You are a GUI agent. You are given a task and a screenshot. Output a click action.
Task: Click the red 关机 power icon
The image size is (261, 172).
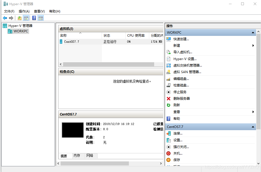coord(169,153)
